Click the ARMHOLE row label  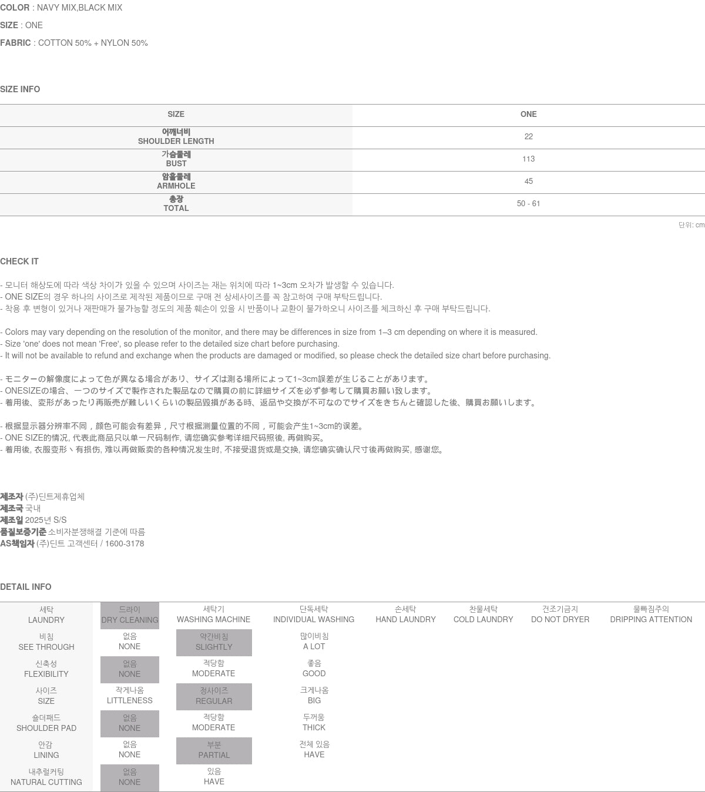[x=176, y=182]
